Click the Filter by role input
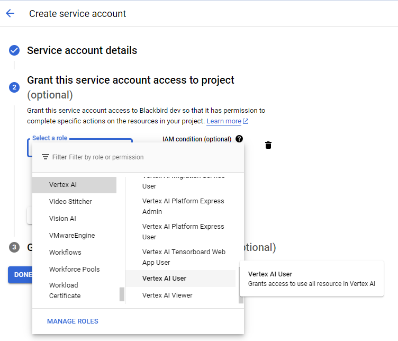 coord(106,157)
